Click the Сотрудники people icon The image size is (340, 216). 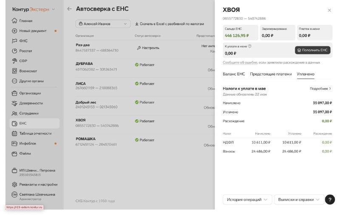[x=14, y=113]
